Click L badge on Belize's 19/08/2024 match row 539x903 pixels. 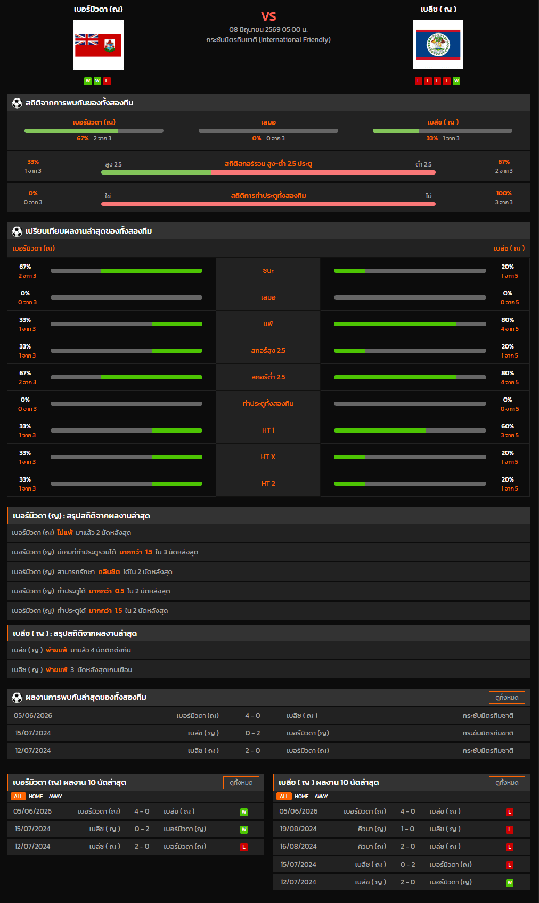(510, 830)
